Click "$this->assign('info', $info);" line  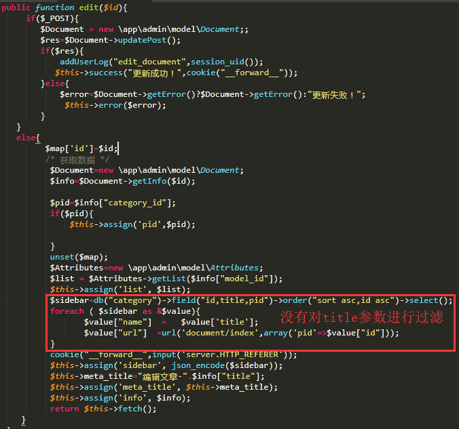(x=120, y=398)
